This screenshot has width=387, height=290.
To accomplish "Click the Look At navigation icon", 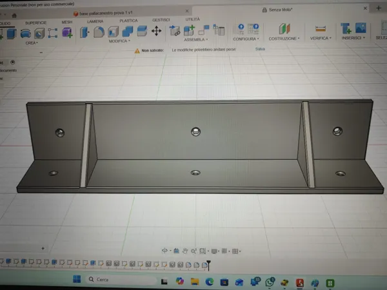I will click(x=176, y=251).
